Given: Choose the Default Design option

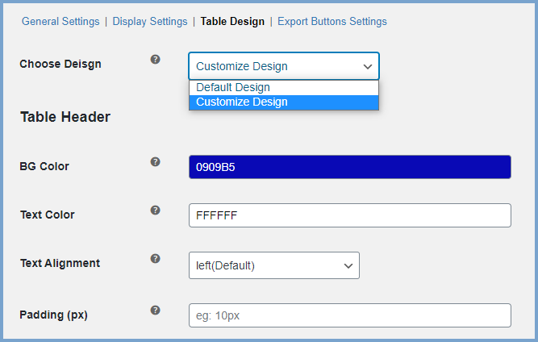Looking at the screenshot, I should point(284,87).
